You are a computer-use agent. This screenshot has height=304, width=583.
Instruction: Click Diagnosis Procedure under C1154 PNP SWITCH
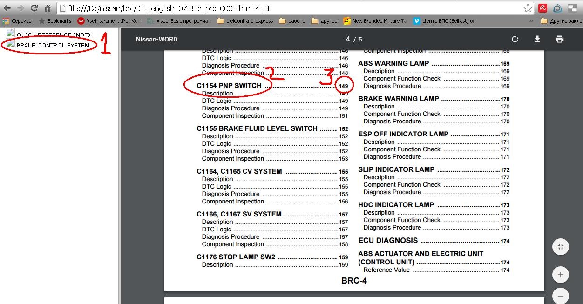coord(230,108)
